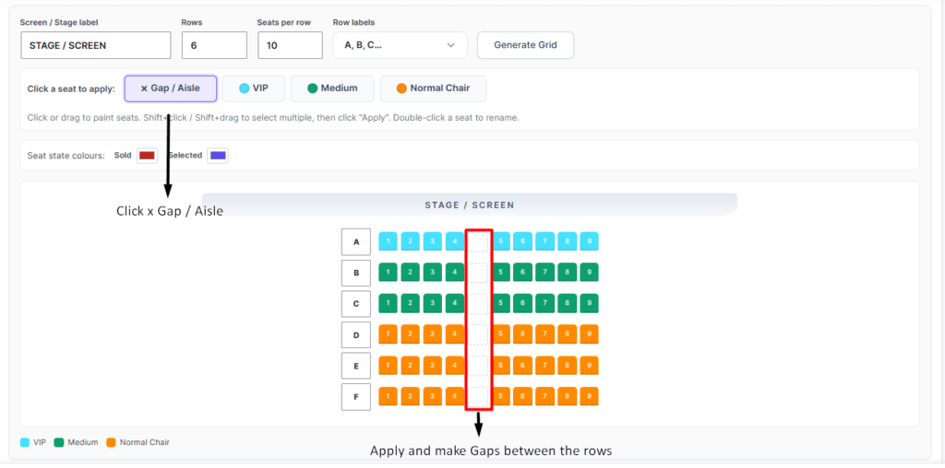Click row label F
The width and height of the screenshot is (945, 468).
click(x=356, y=397)
